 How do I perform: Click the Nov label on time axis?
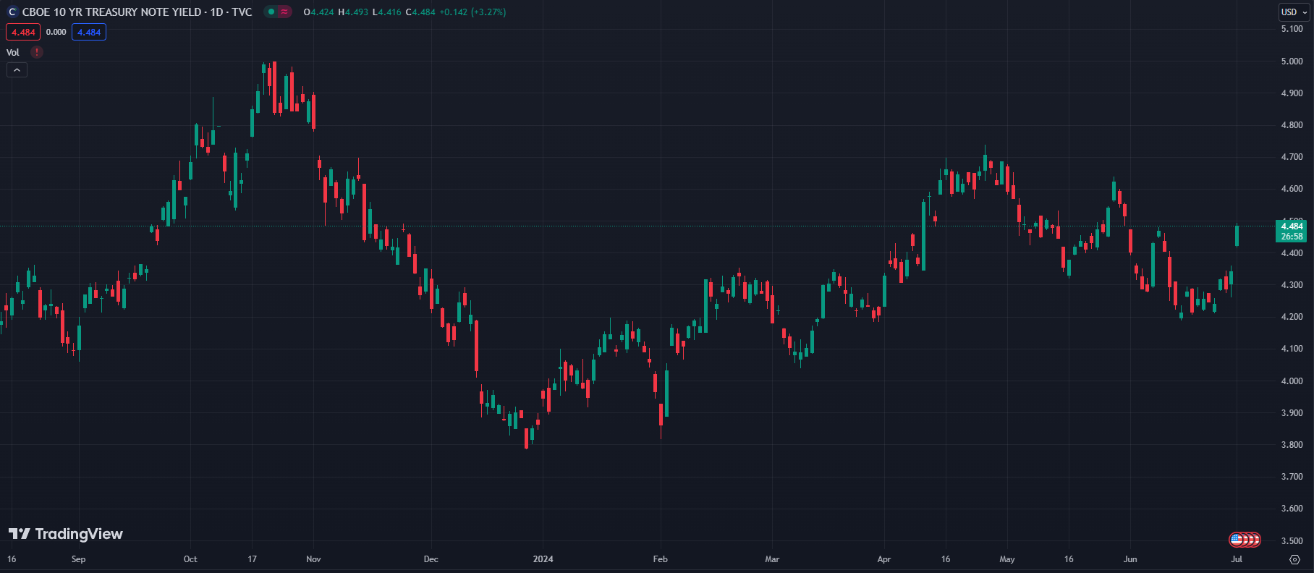point(313,559)
